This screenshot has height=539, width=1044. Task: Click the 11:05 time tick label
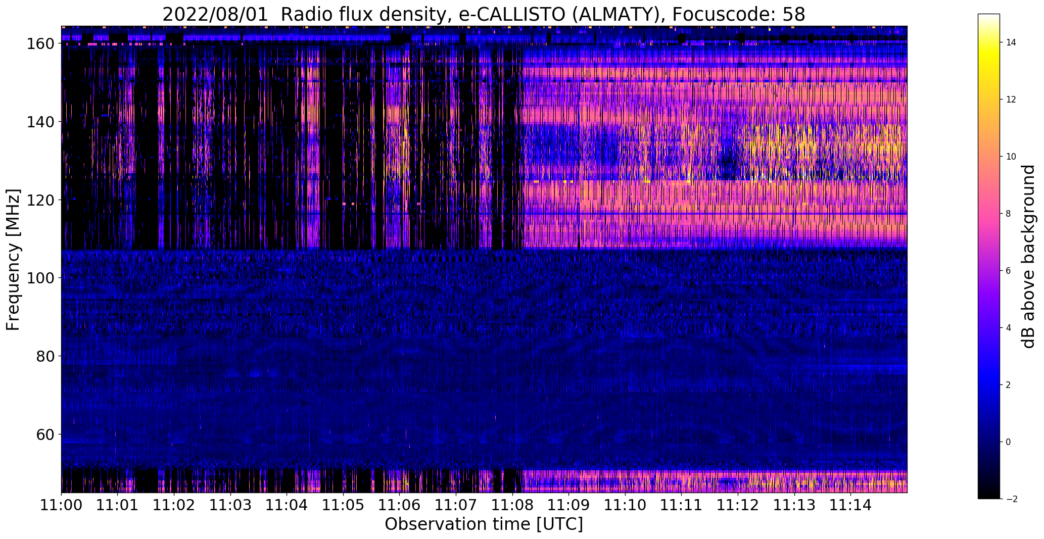[x=344, y=504]
